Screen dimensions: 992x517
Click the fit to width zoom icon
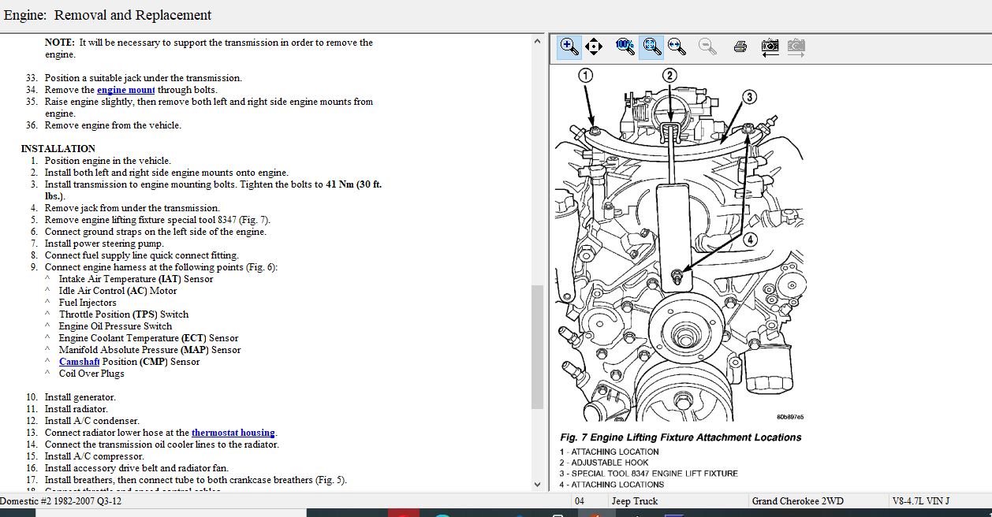pos(677,46)
